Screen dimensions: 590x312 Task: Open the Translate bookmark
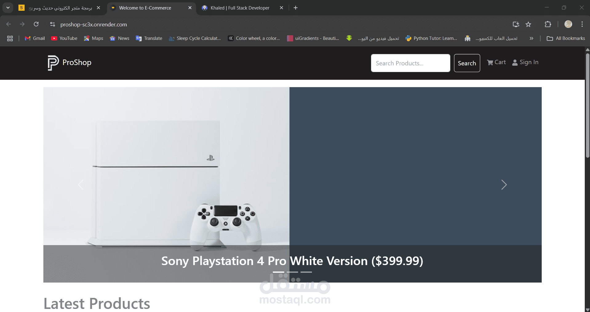pos(149,38)
